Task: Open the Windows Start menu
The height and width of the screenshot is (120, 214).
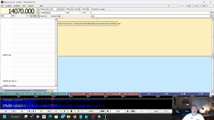Action: coord(5,117)
